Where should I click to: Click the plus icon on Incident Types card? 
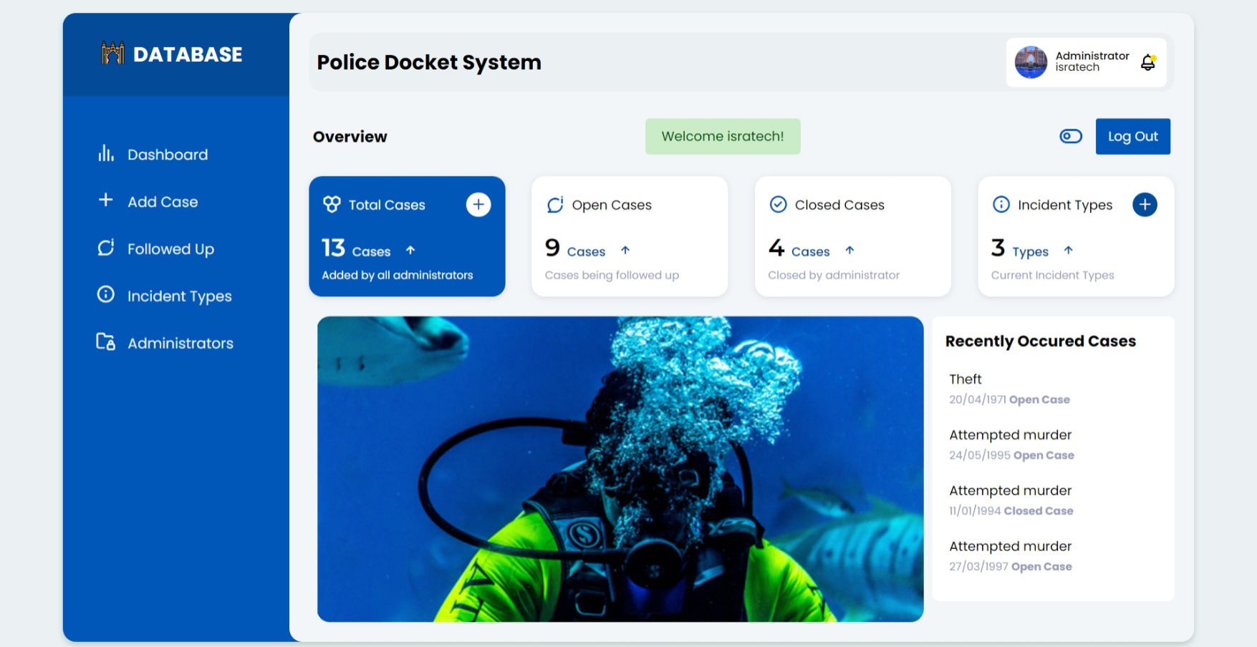pyautogui.click(x=1145, y=205)
